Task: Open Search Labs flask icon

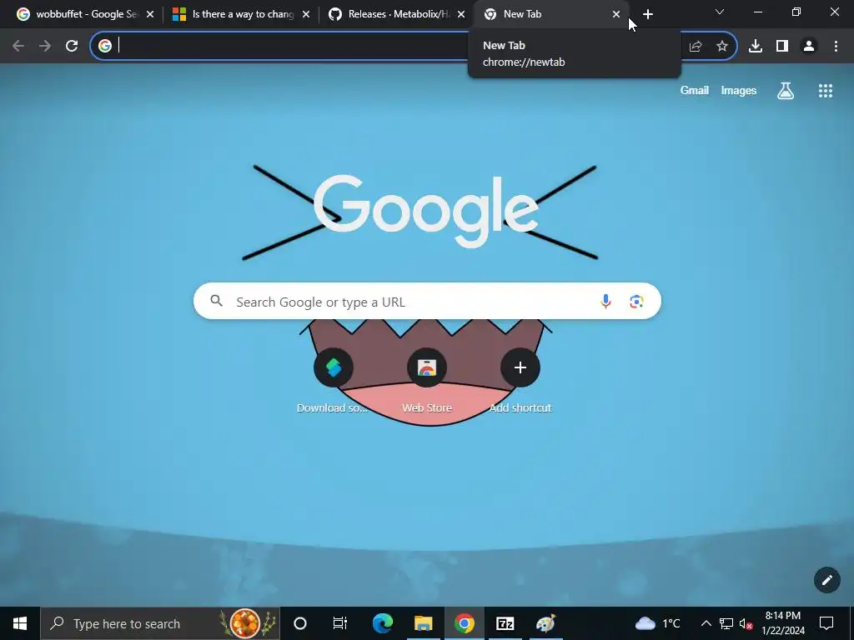Action: pyautogui.click(x=786, y=91)
